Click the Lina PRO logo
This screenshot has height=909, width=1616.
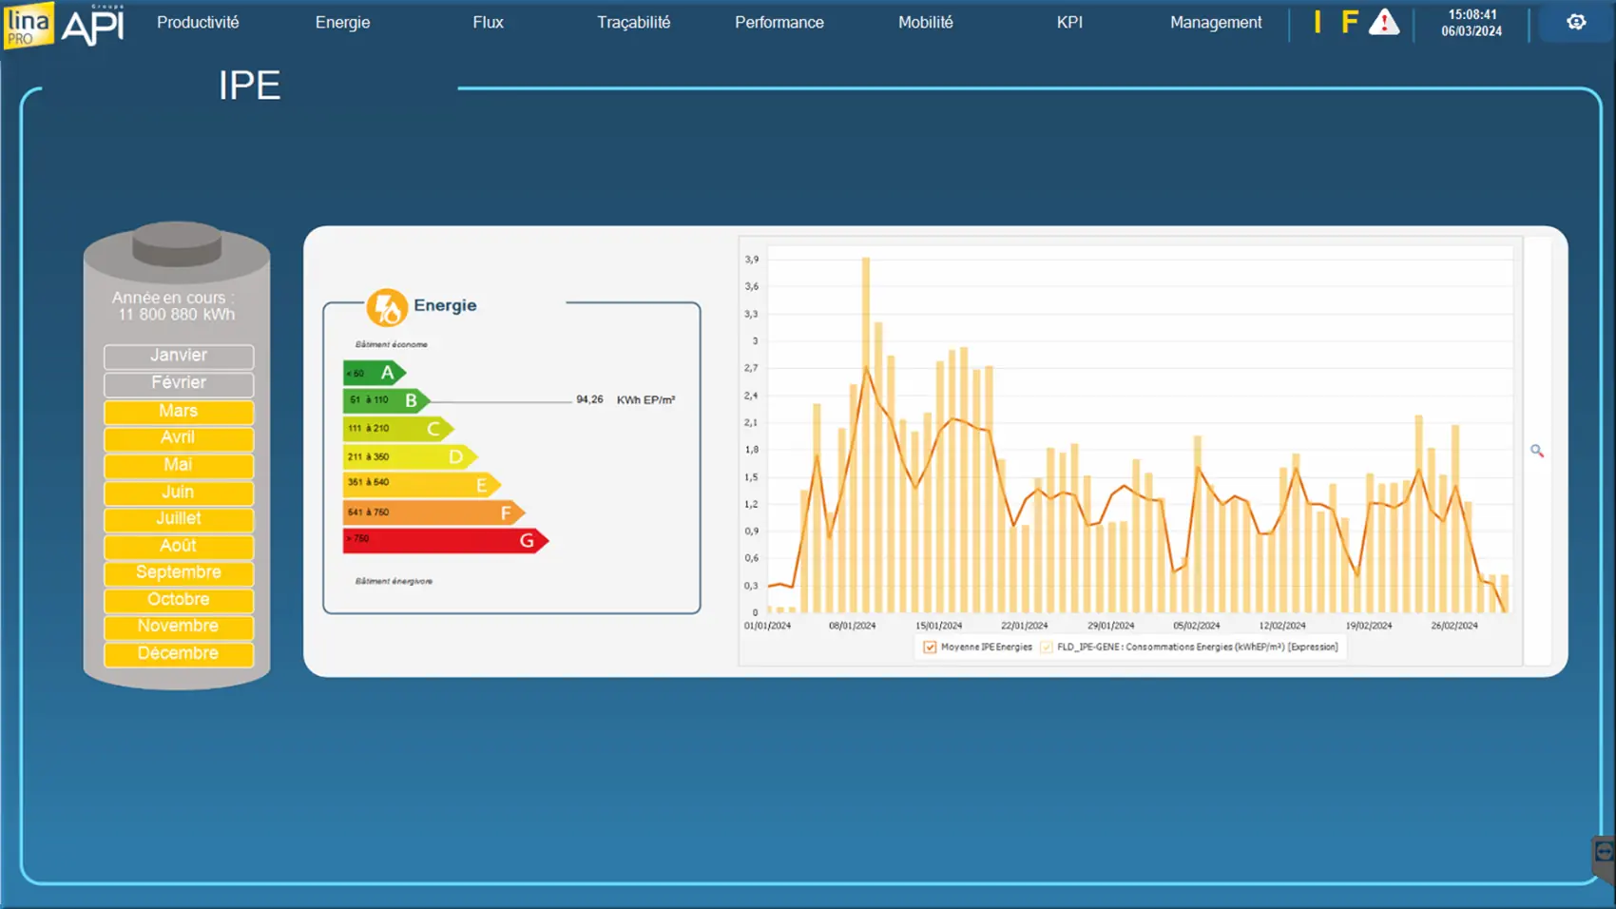pos(28,25)
